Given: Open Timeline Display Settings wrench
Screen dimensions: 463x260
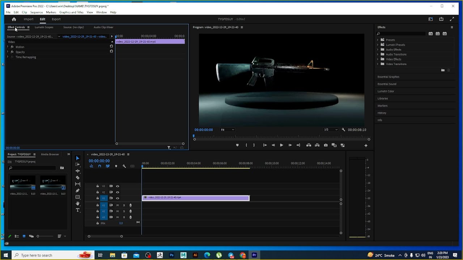Looking at the screenshot, I should point(124,166).
